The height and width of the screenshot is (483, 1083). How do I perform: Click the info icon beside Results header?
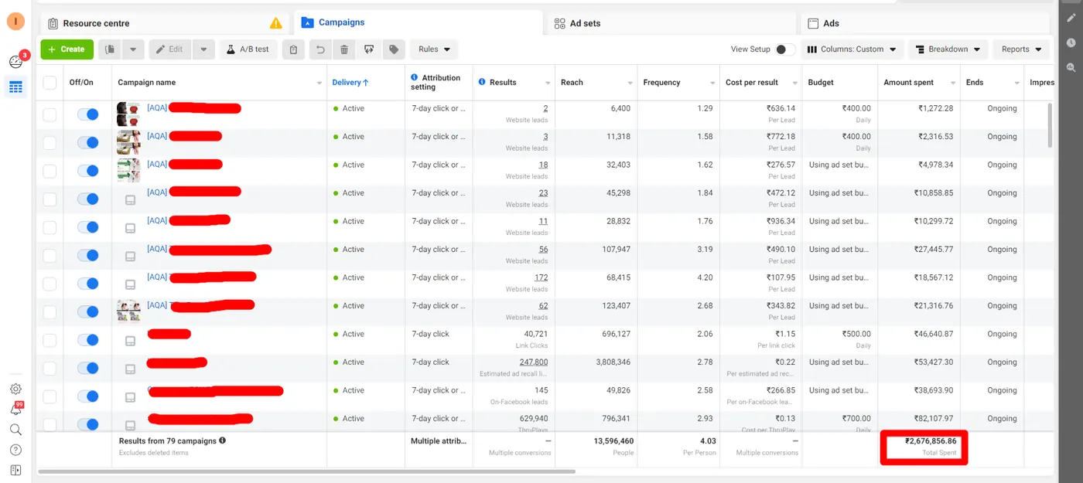(483, 82)
